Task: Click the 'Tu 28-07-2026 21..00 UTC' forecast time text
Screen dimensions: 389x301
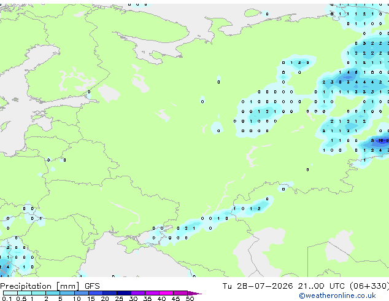Action: click(x=283, y=286)
